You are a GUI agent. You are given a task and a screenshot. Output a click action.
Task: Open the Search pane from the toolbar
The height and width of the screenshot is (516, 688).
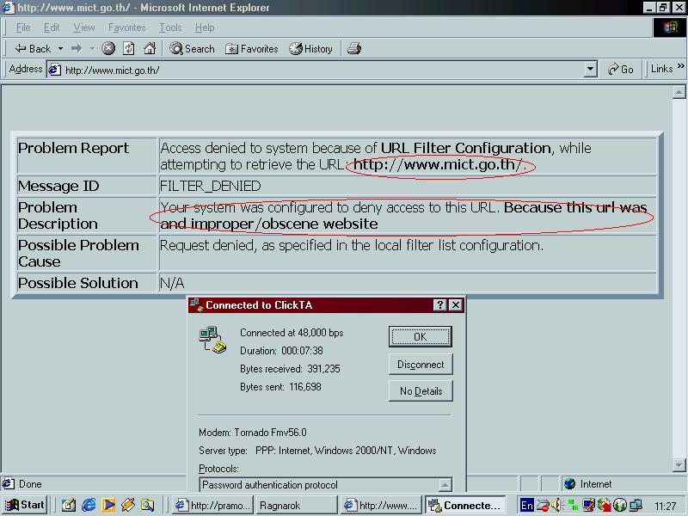[192, 49]
